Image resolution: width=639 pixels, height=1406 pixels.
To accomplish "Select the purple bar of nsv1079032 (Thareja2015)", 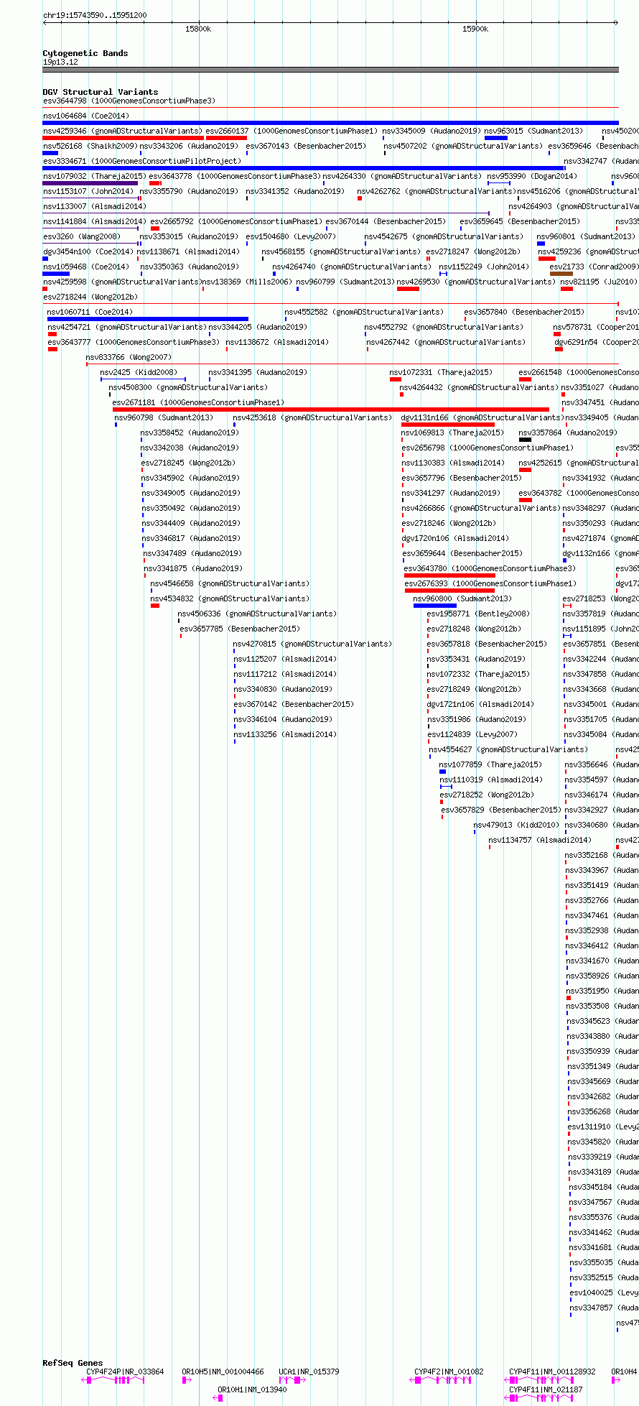I will (90, 183).
